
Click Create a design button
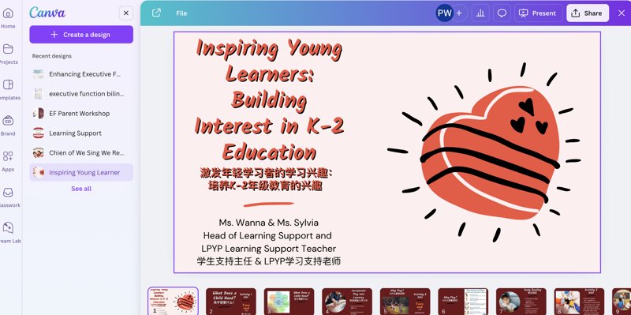(81, 35)
